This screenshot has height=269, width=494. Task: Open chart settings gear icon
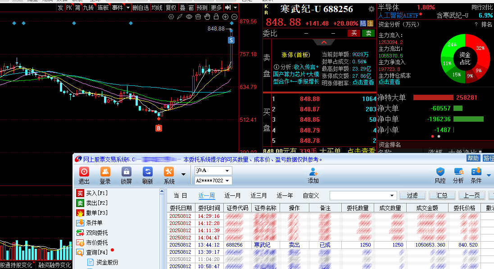171,17
